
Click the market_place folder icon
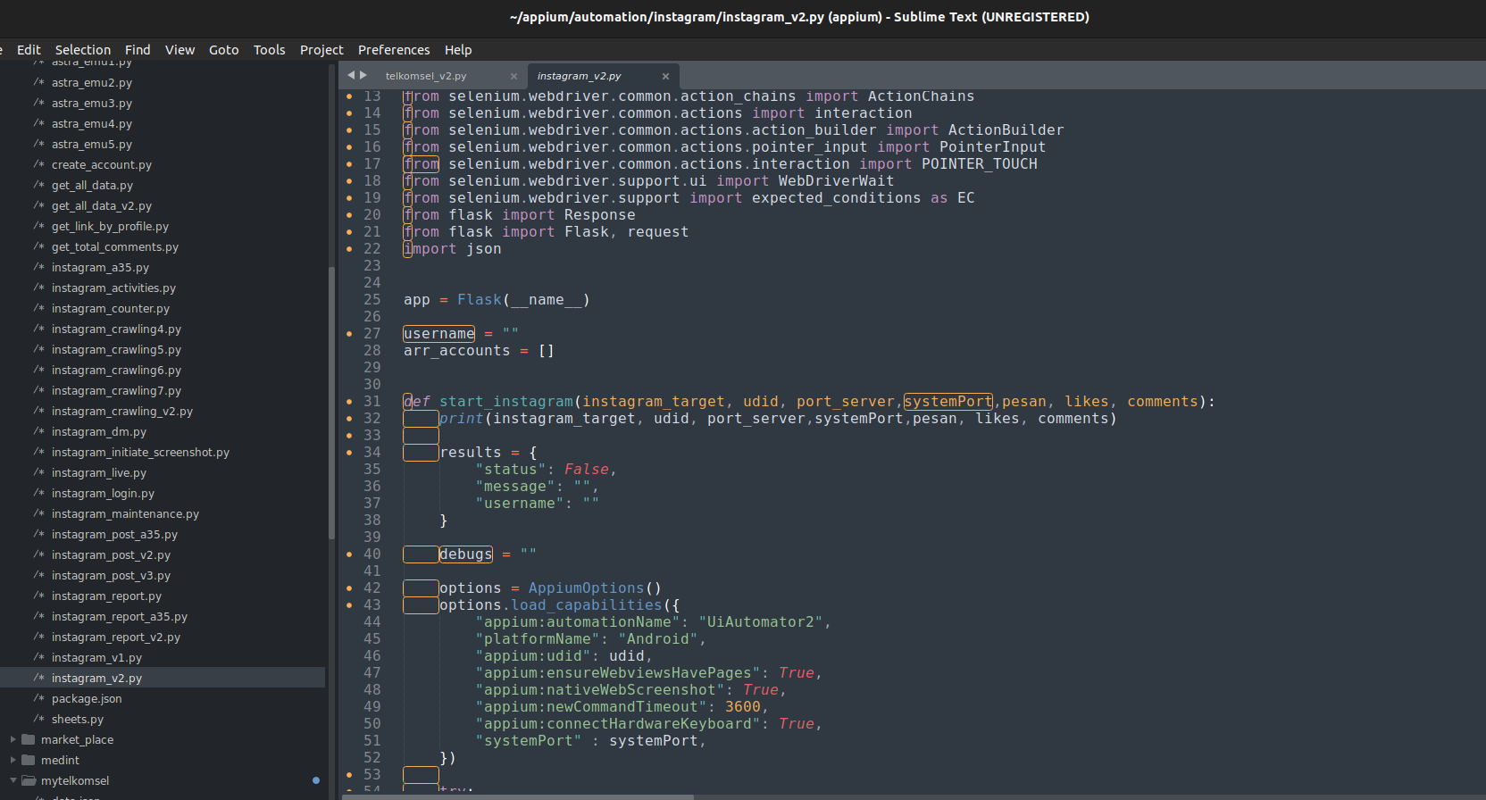tap(29, 739)
